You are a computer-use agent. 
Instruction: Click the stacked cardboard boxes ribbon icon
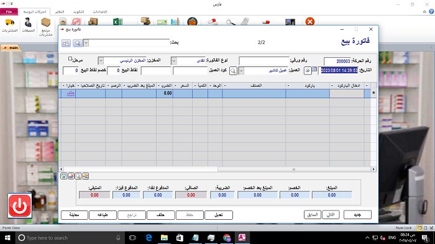[93, 22]
